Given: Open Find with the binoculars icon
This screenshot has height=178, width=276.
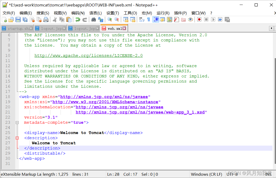Looking at the screenshot, I should point(94,20).
